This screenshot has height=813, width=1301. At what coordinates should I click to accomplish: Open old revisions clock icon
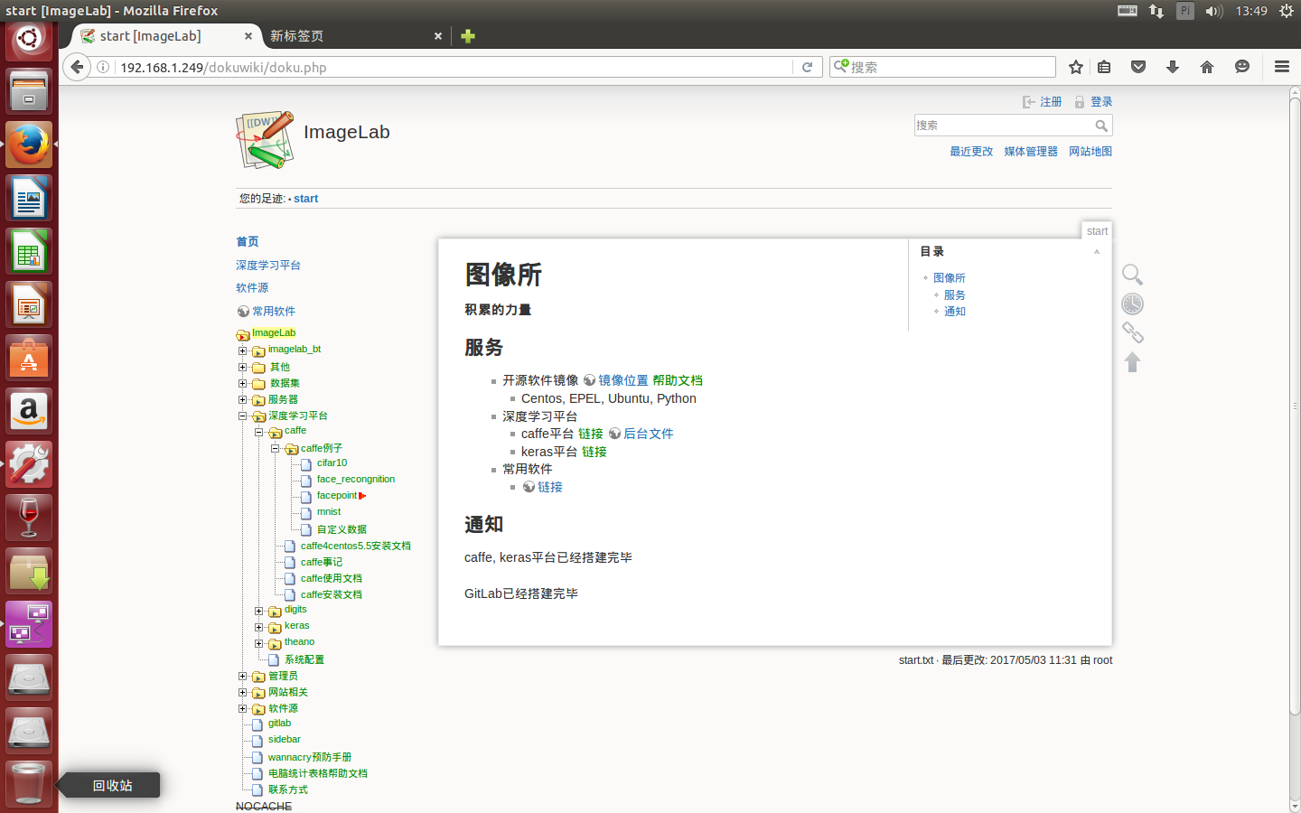(x=1132, y=304)
